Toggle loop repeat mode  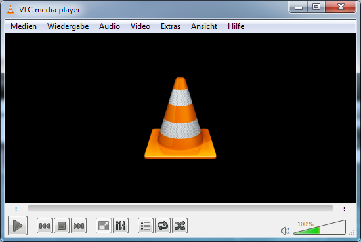pos(163,226)
